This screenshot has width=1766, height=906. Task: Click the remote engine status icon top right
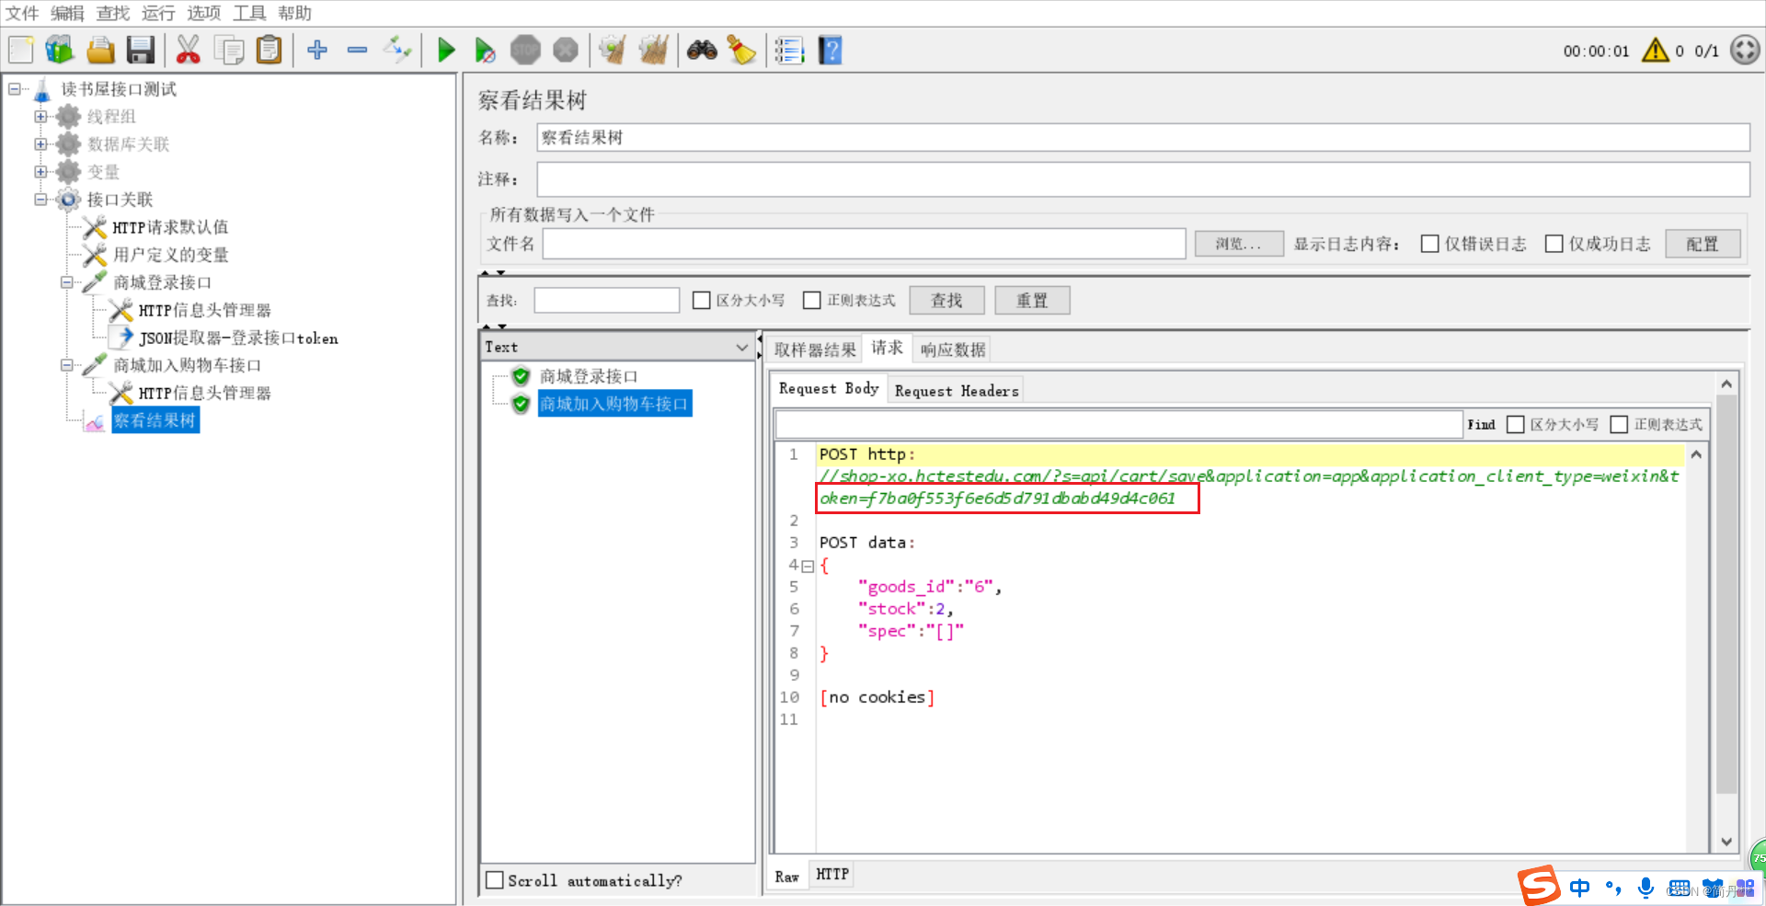click(1745, 50)
